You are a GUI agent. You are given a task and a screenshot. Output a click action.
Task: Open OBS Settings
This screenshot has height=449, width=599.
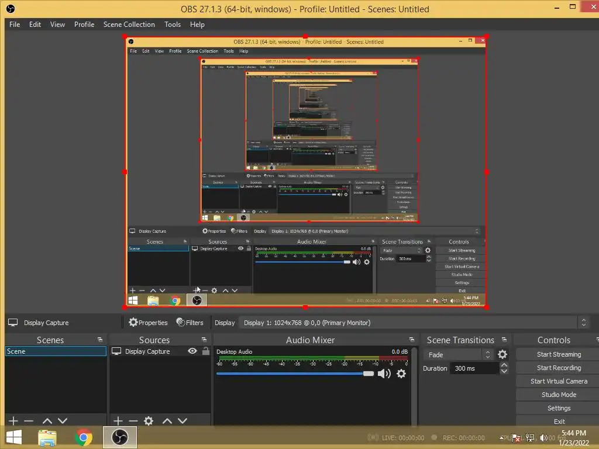pos(559,408)
